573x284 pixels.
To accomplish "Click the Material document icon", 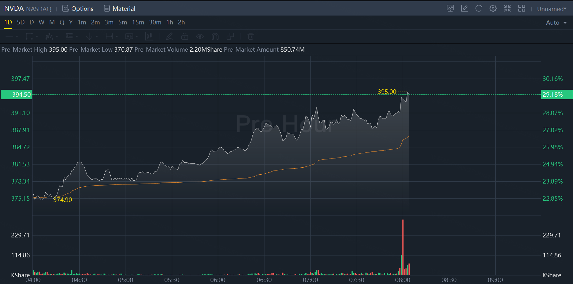I will pos(107,9).
